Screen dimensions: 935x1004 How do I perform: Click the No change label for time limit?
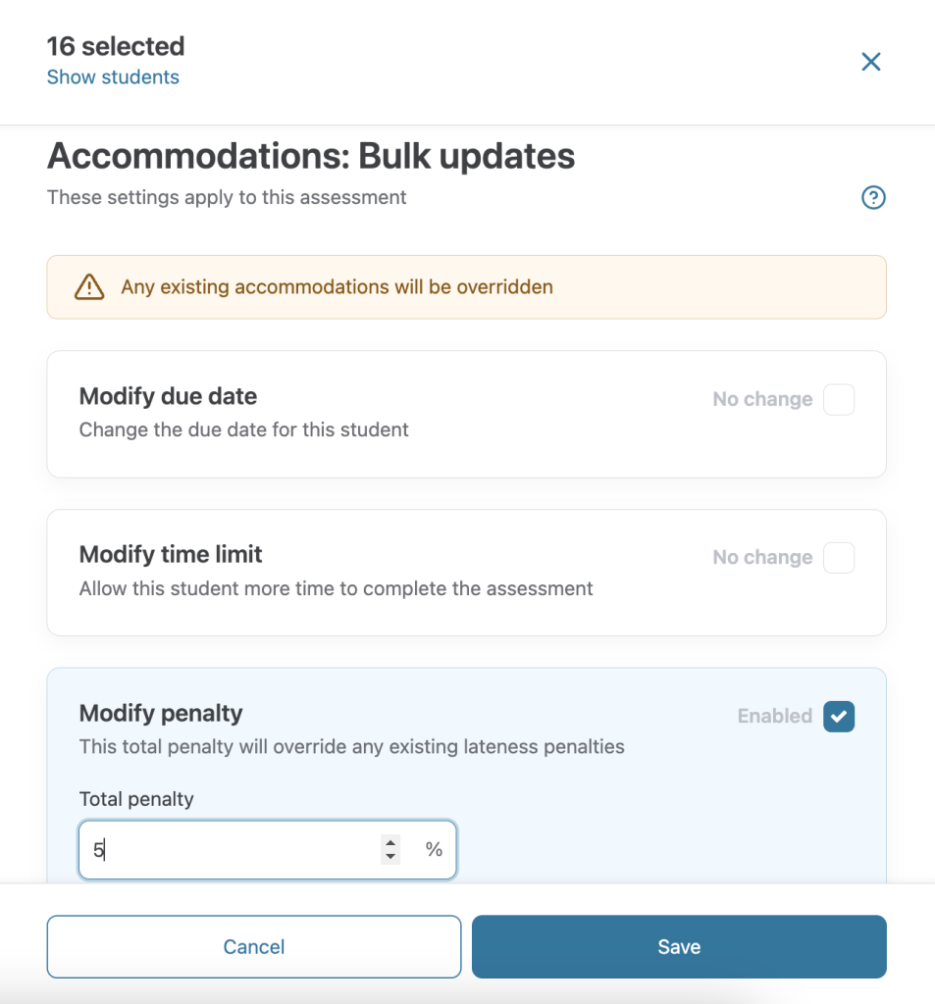(x=762, y=557)
